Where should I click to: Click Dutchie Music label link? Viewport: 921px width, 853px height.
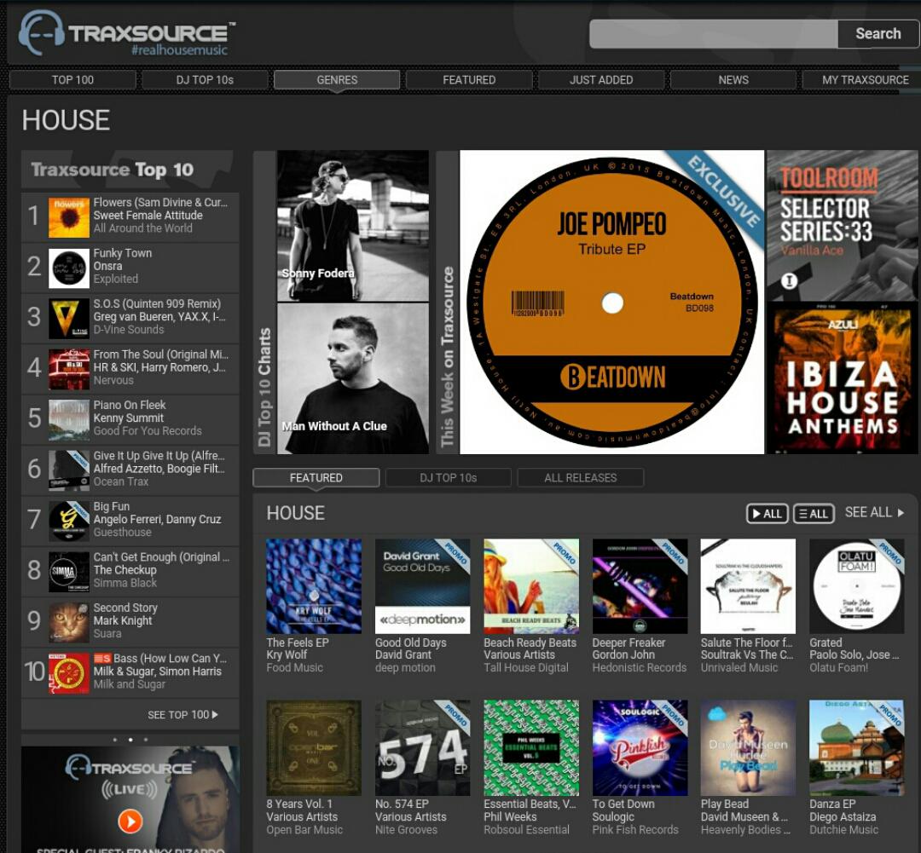(x=843, y=830)
